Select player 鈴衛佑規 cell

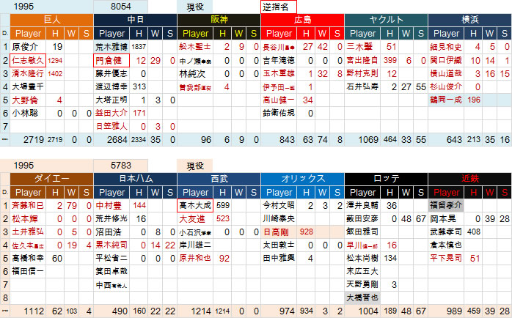(279, 114)
